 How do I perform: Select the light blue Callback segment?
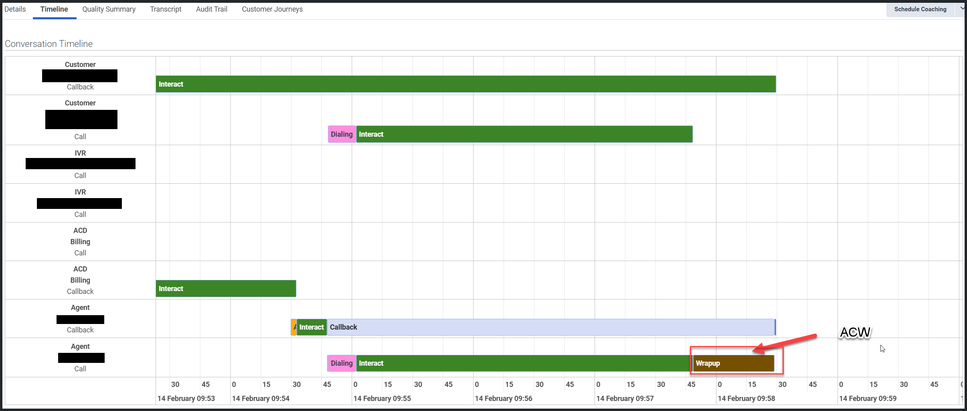point(551,327)
